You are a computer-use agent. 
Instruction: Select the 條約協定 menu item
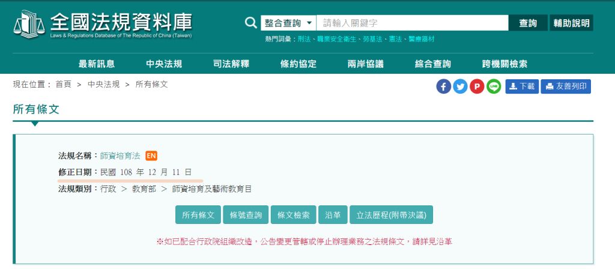(x=298, y=64)
